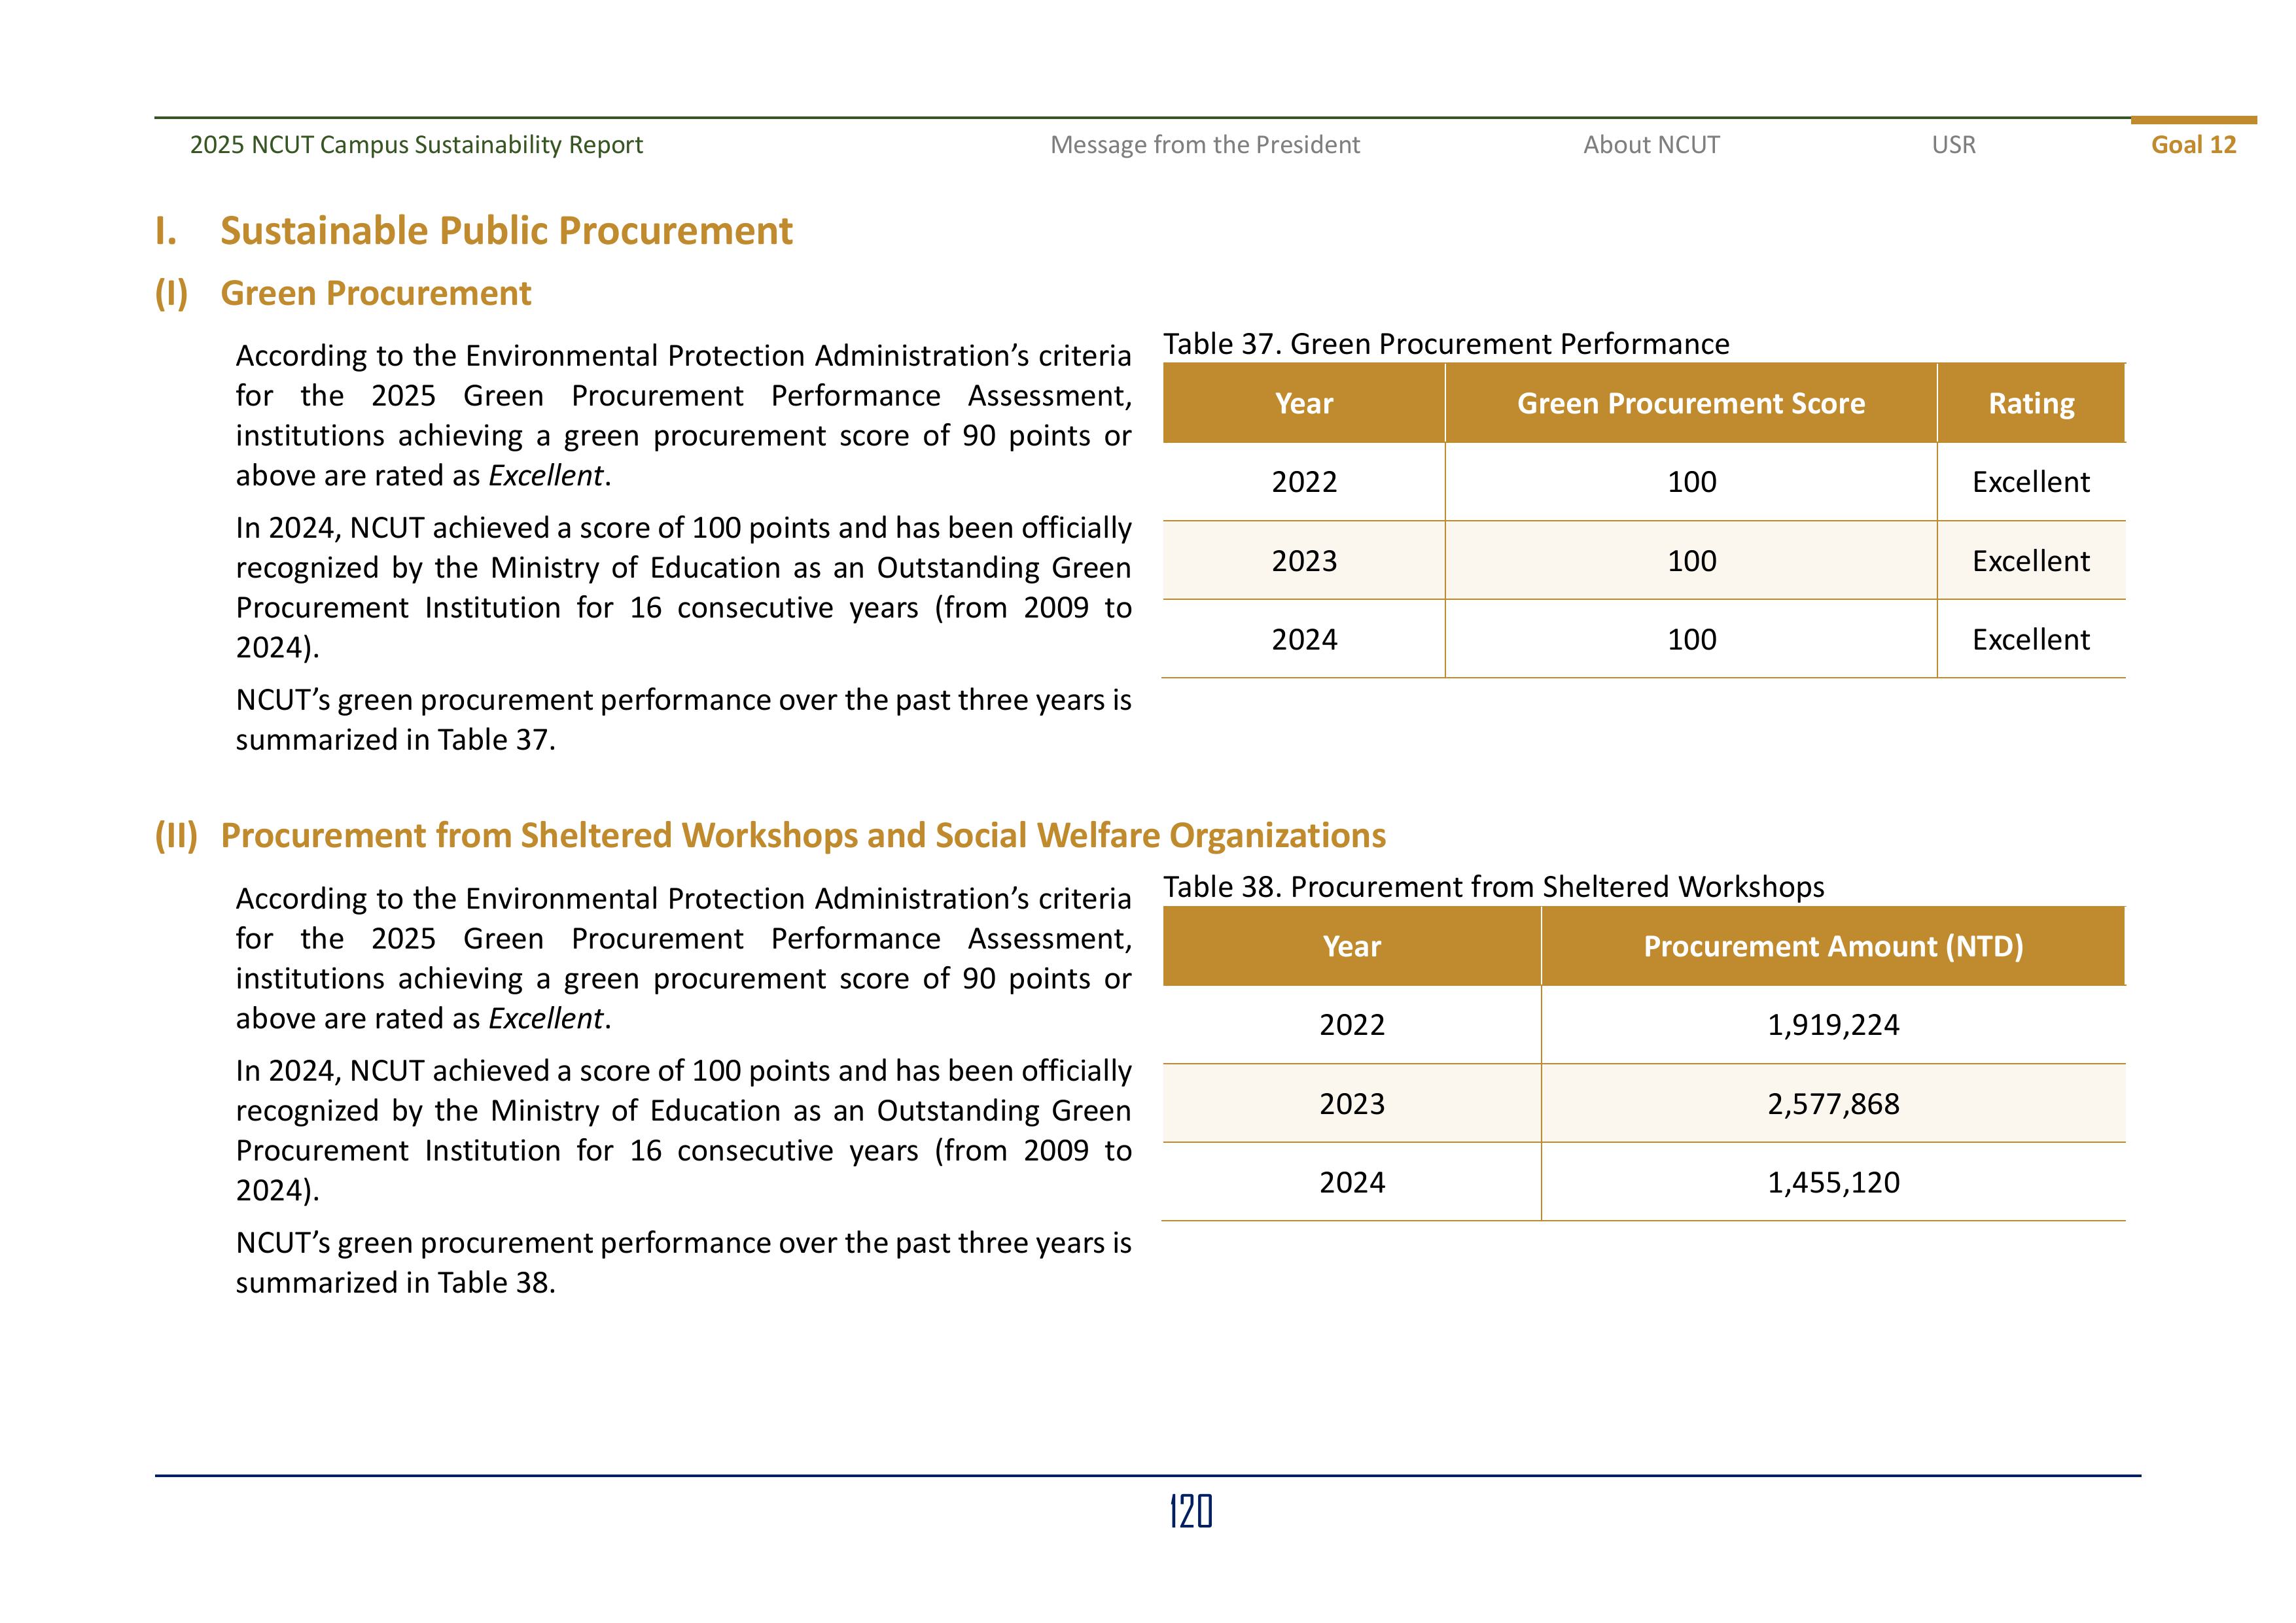Go to the About NCUT section
2296x1623 pixels.
coord(1651,145)
